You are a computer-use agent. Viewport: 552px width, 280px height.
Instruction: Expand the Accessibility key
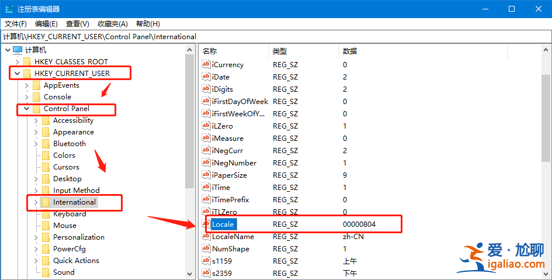pyautogui.click(x=36, y=120)
